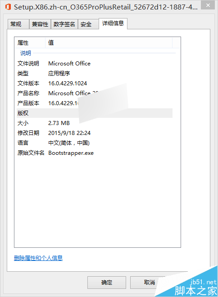Go to the 安全 tab
This screenshot has width=218, height=297.
pyautogui.click(x=88, y=24)
